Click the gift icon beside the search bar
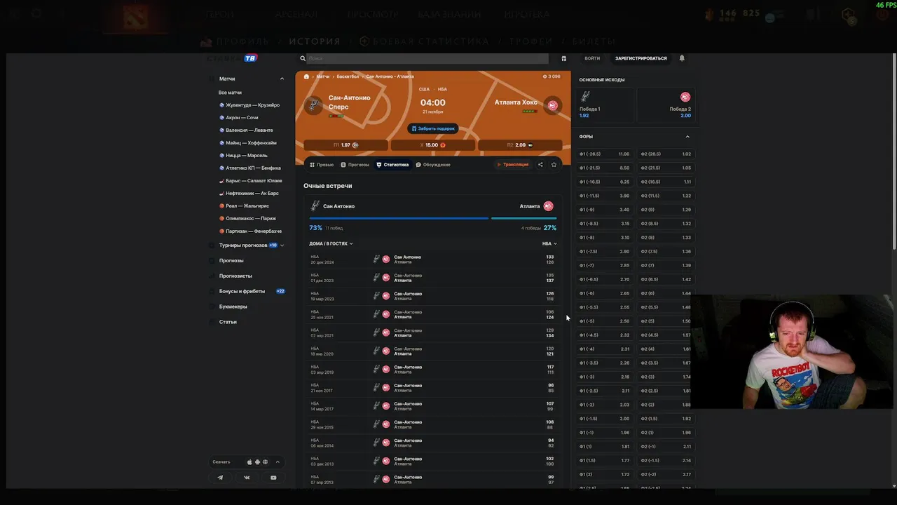Viewport: 897px width, 505px height. pyautogui.click(x=563, y=58)
